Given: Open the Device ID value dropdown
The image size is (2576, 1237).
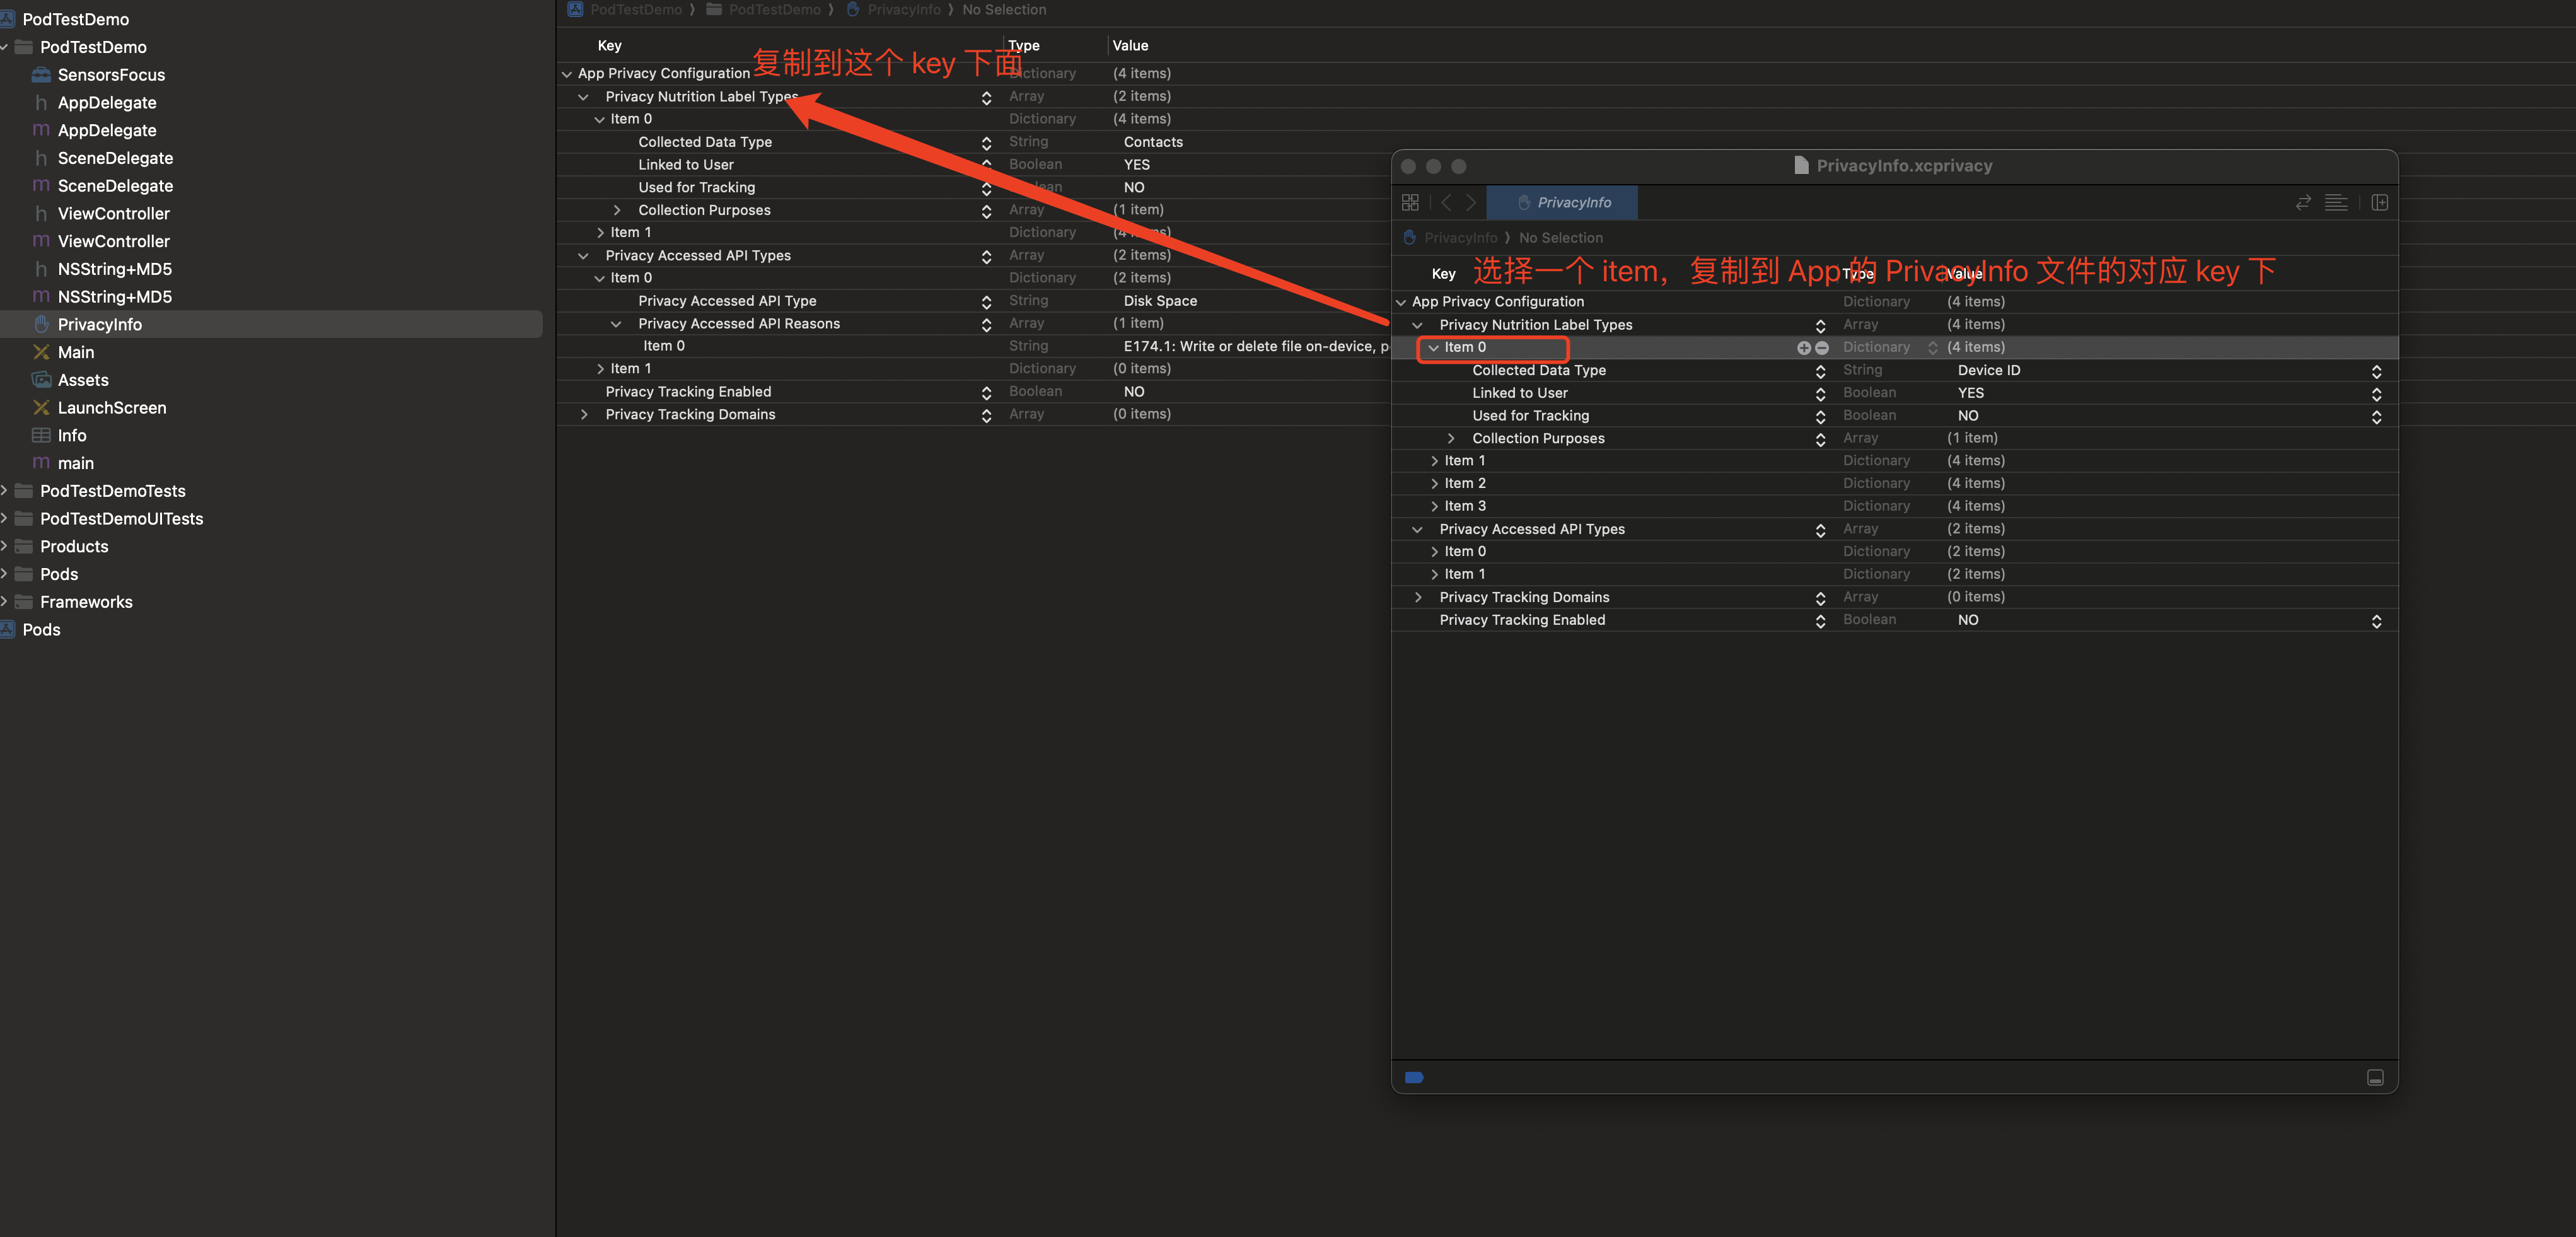Looking at the screenshot, I should (x=2376, y=371).
